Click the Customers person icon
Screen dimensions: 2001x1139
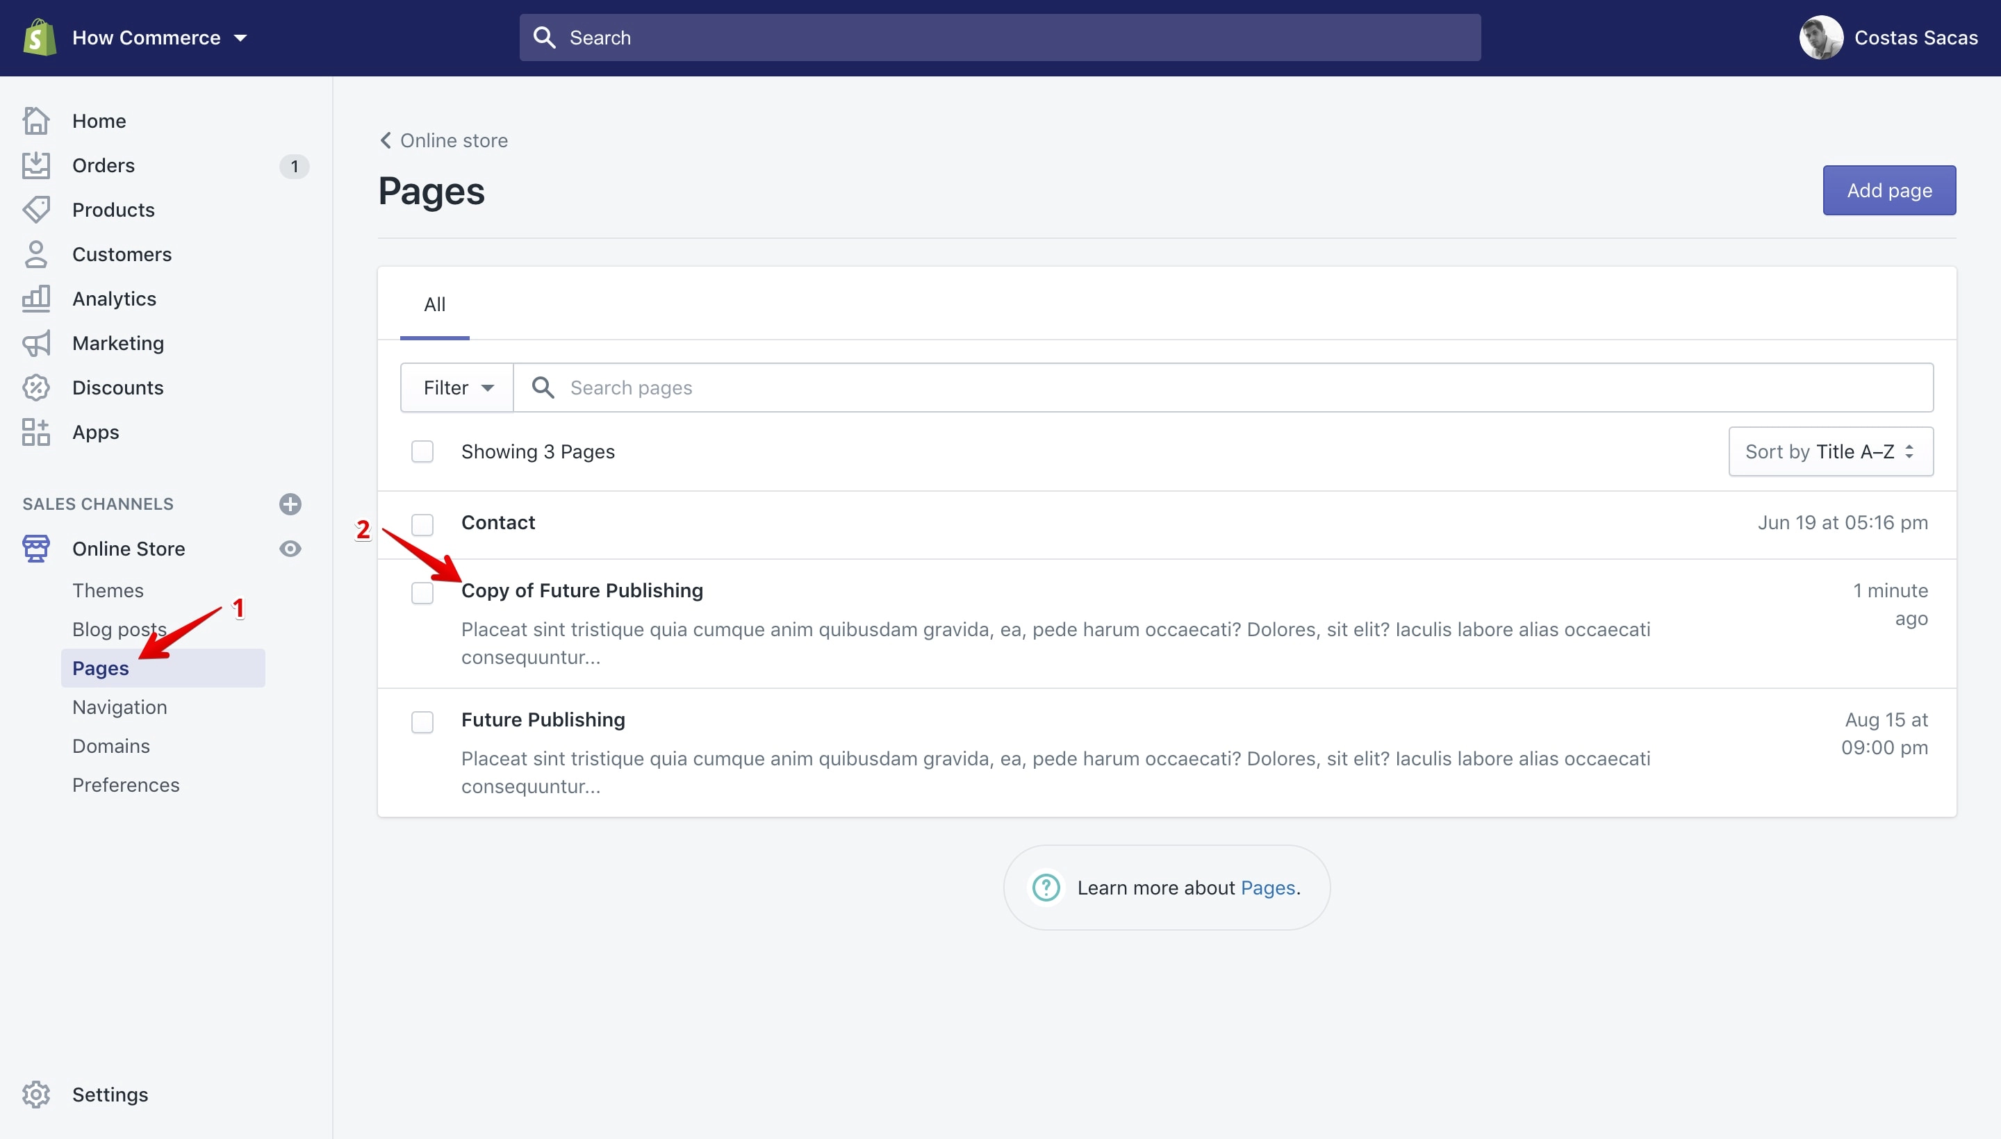click(36, 254)
